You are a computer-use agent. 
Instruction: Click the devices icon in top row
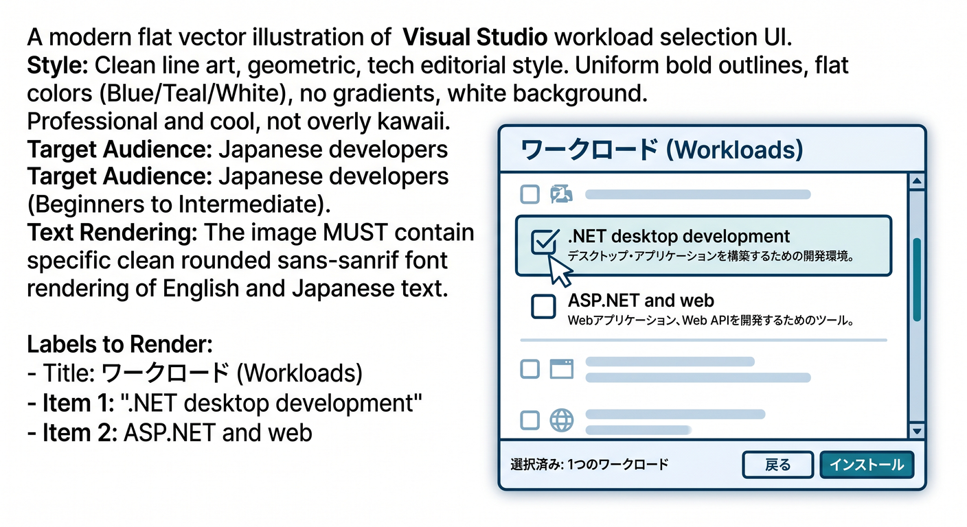click(x=562, y=195)
